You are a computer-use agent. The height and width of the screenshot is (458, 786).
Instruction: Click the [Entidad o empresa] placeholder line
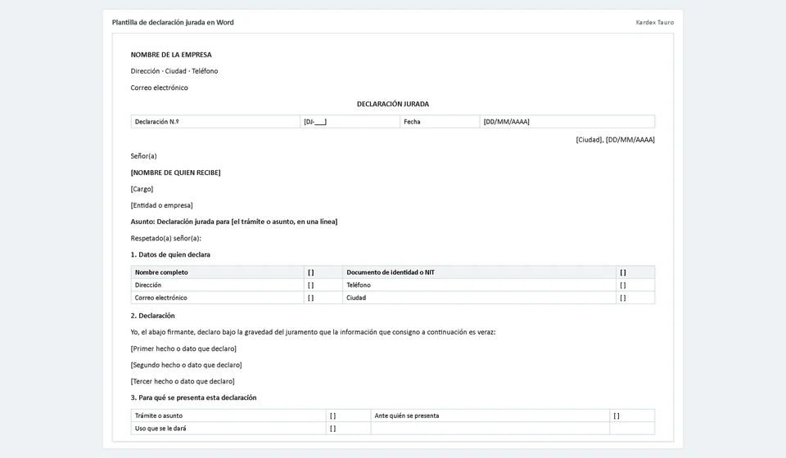[161, 205]
